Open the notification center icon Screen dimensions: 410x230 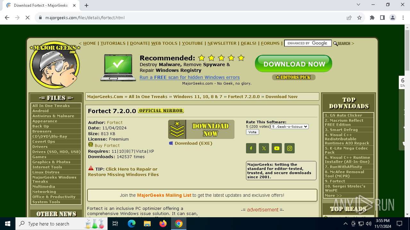pos(399,224)
